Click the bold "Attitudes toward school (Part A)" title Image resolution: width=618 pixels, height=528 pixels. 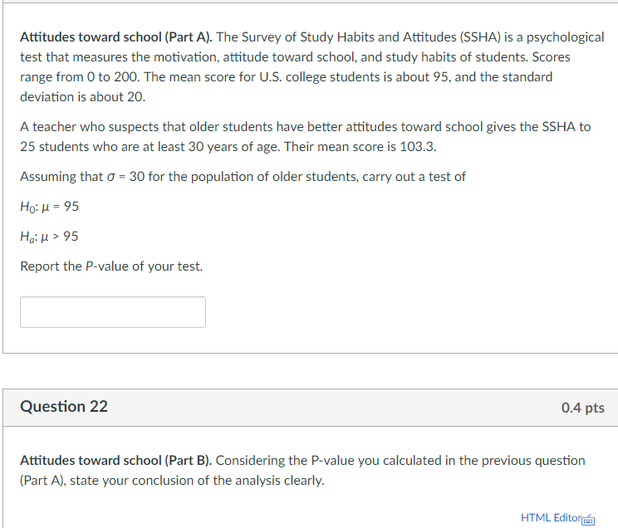click(x=116, y=37)
